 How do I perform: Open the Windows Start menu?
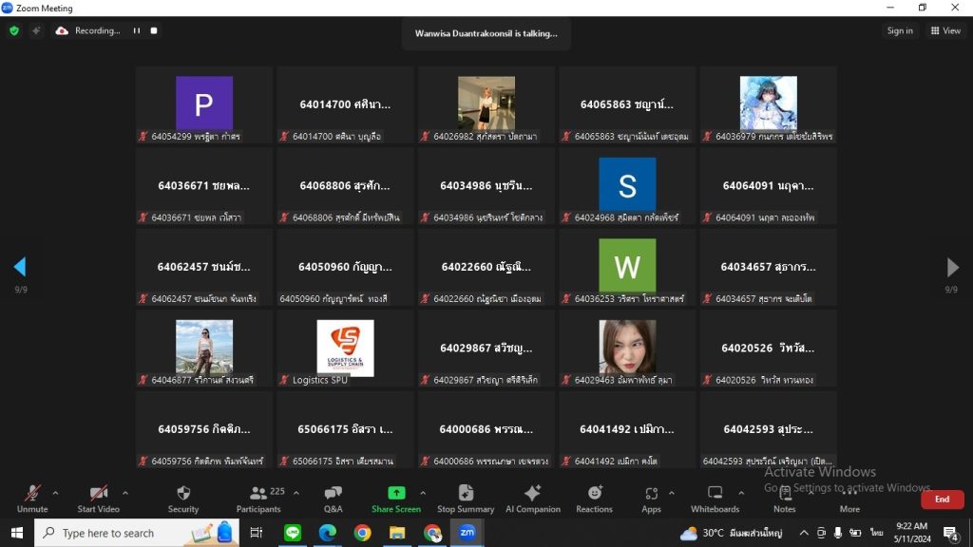[x=17, y=533]
